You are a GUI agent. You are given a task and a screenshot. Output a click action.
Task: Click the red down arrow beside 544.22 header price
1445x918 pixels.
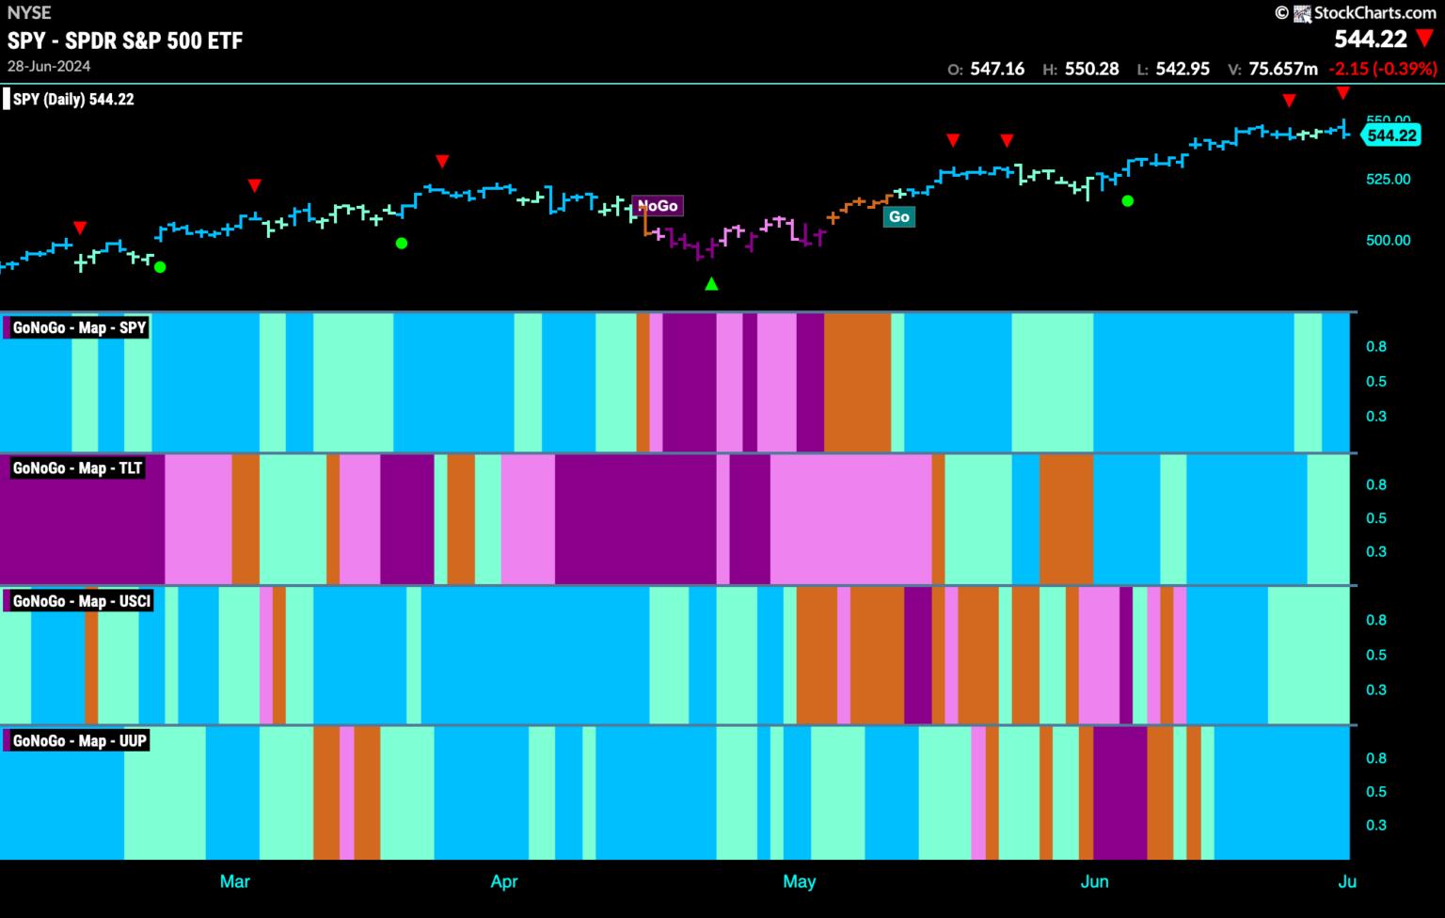1424,40
